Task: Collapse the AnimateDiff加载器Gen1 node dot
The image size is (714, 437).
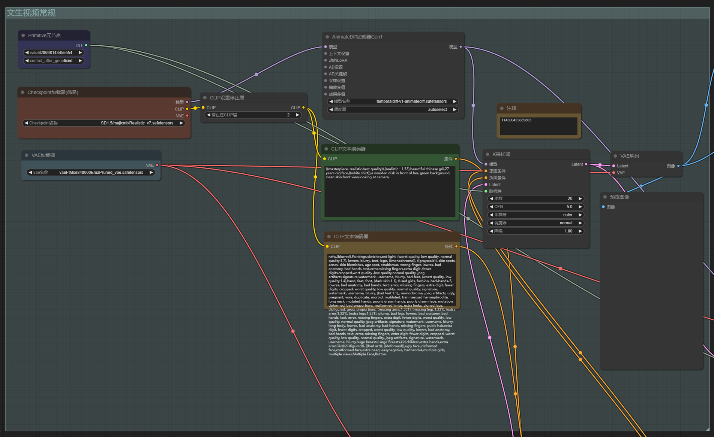Action: pyautogui.click(x=327, y=37)
